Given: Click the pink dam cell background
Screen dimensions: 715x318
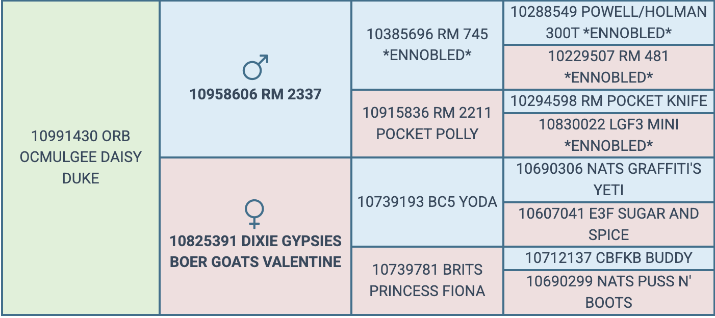Looking at the screenshot, I should pyautogui.click(x=256, y=290).
